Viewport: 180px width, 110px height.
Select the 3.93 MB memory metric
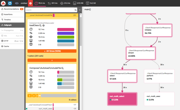click(x=79, y=4)
